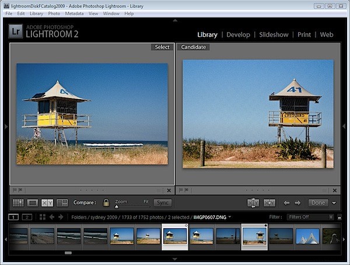Viewport: 350px width, 265px height.
Task: Go back using filmstrip left arrow
Action: tap(52, 217)
